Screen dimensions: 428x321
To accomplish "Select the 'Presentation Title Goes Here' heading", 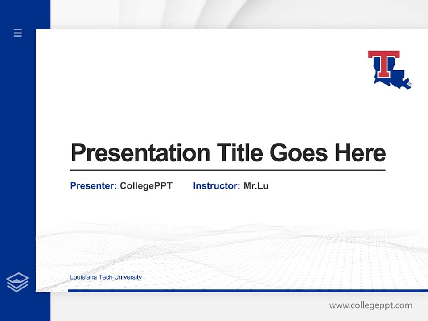I will tap(228, 152).
